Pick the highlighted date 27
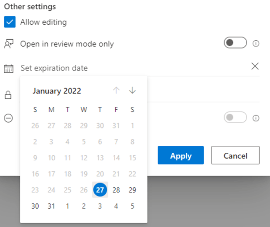The image size is (270, 227). click(x=100, y=190)
